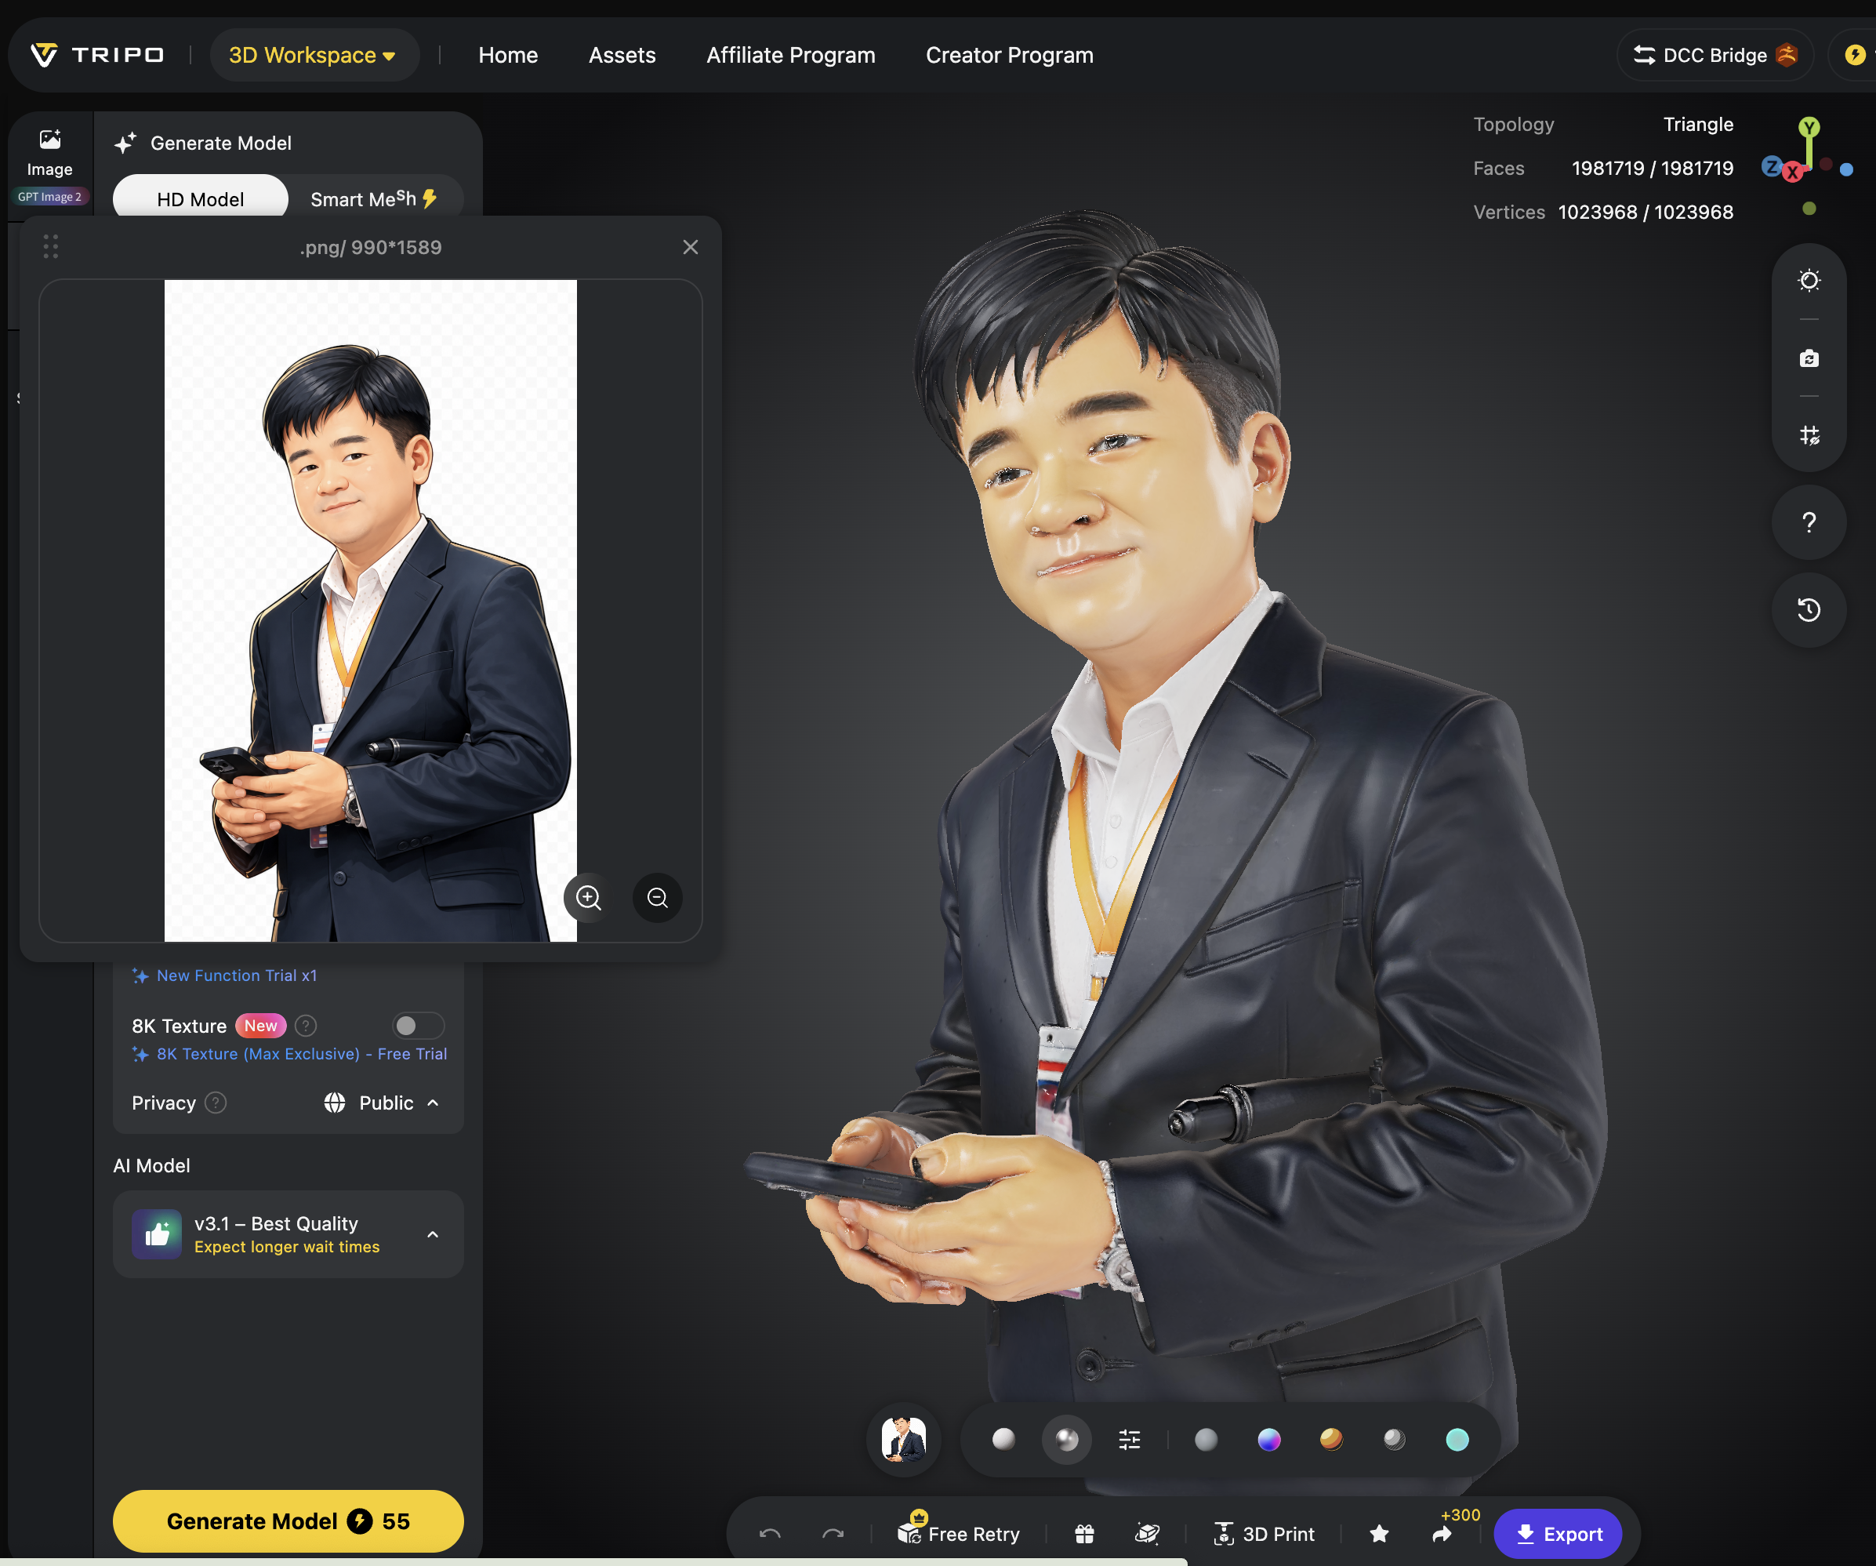This screenshot has height=1566, width=1876.
Task: Redo the last action
Action: coord(833,1534)
